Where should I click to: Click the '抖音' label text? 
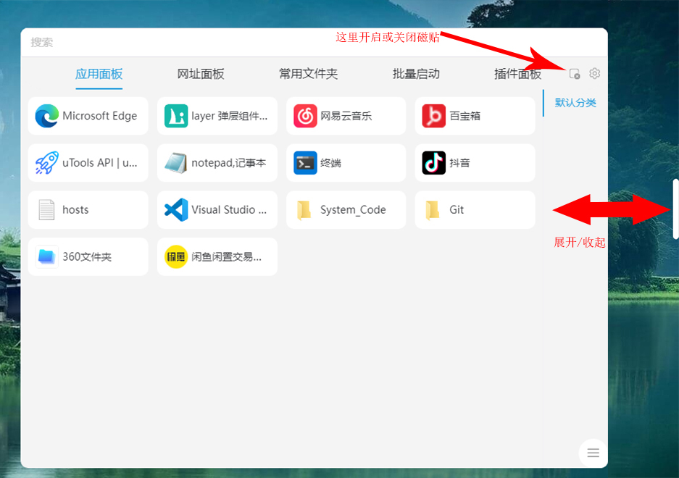(x=459, y=163)
